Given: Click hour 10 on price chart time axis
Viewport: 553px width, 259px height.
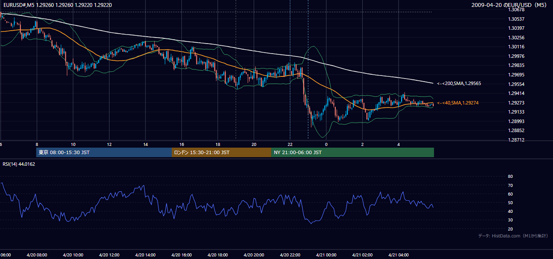Looking at the screenshot, I should tap(73, 145).
